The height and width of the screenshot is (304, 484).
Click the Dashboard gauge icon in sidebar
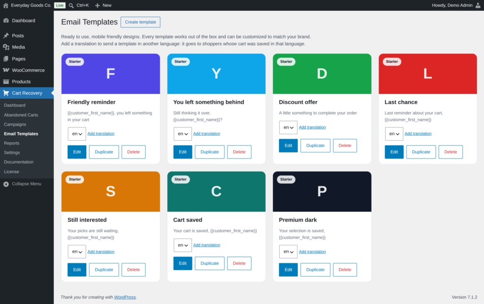click(x=6, y=20)
